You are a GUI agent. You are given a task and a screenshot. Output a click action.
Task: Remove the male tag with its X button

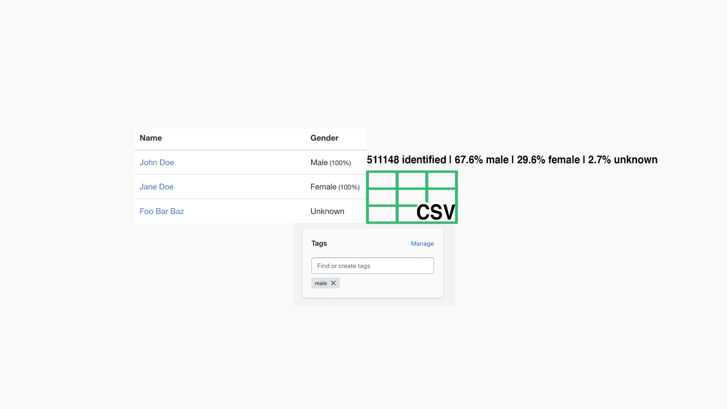tap(333, 283)
